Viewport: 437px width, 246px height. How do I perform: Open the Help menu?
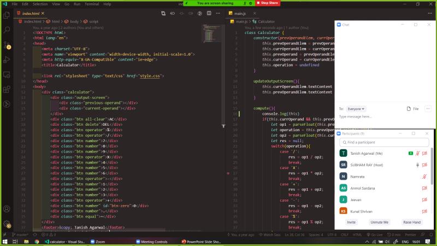click(107, 4)
